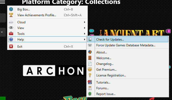This screenshot has width=172, height=100.
Task: Expand the Tools submenu arrow
Action: 85,34
